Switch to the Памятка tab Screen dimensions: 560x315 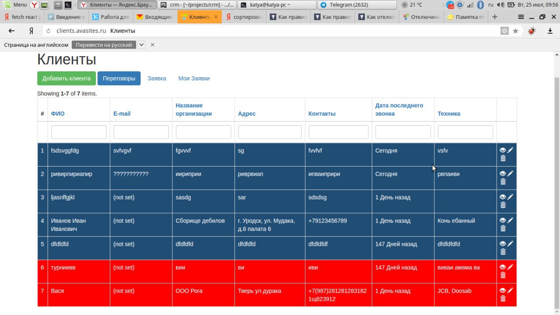tap(465, 17)
